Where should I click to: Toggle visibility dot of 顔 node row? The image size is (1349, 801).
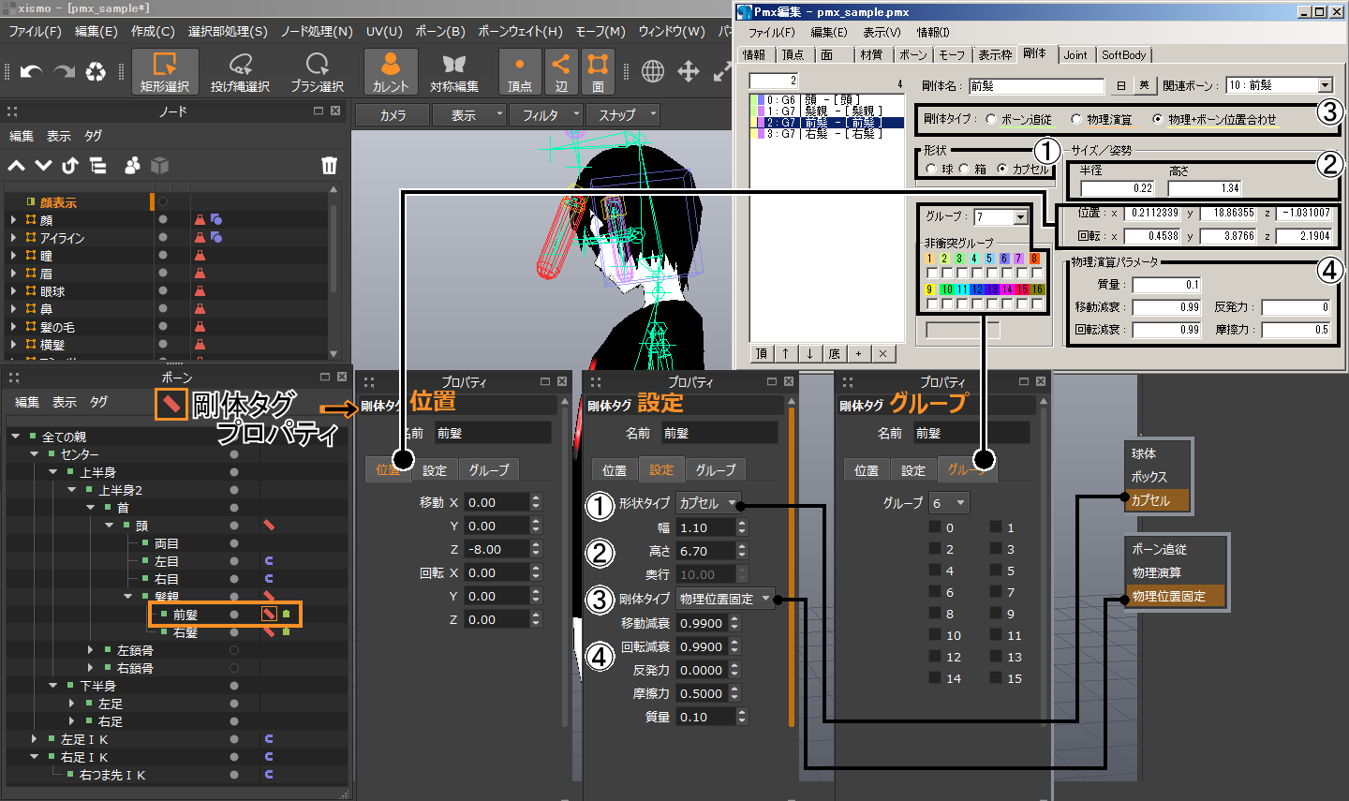click(163, 219)
